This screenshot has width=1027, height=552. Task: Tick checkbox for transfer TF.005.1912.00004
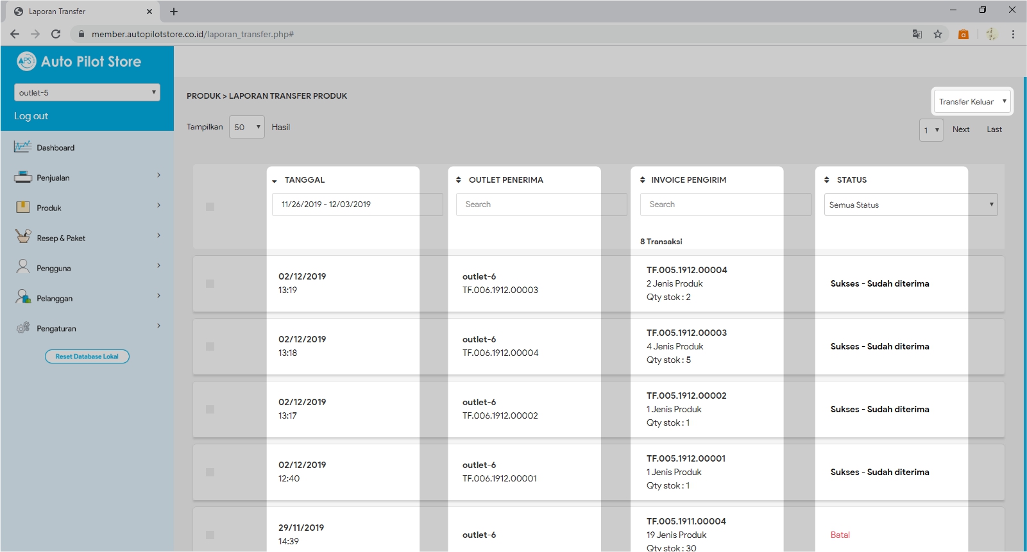tap(210, 283)
